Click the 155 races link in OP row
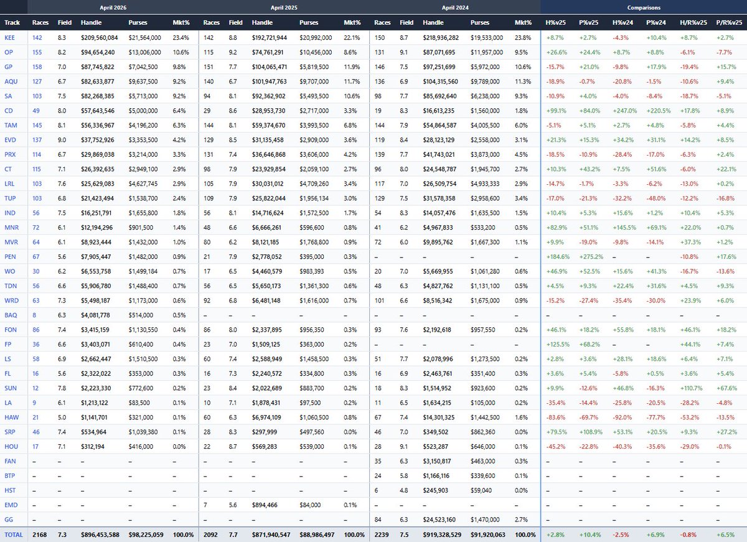This screenshot has width=747, height=542. tap(37, 52)
